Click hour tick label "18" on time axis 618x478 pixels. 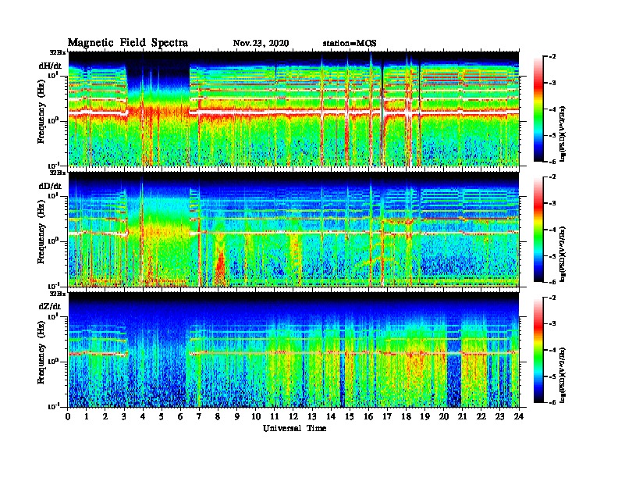(406, 416)
